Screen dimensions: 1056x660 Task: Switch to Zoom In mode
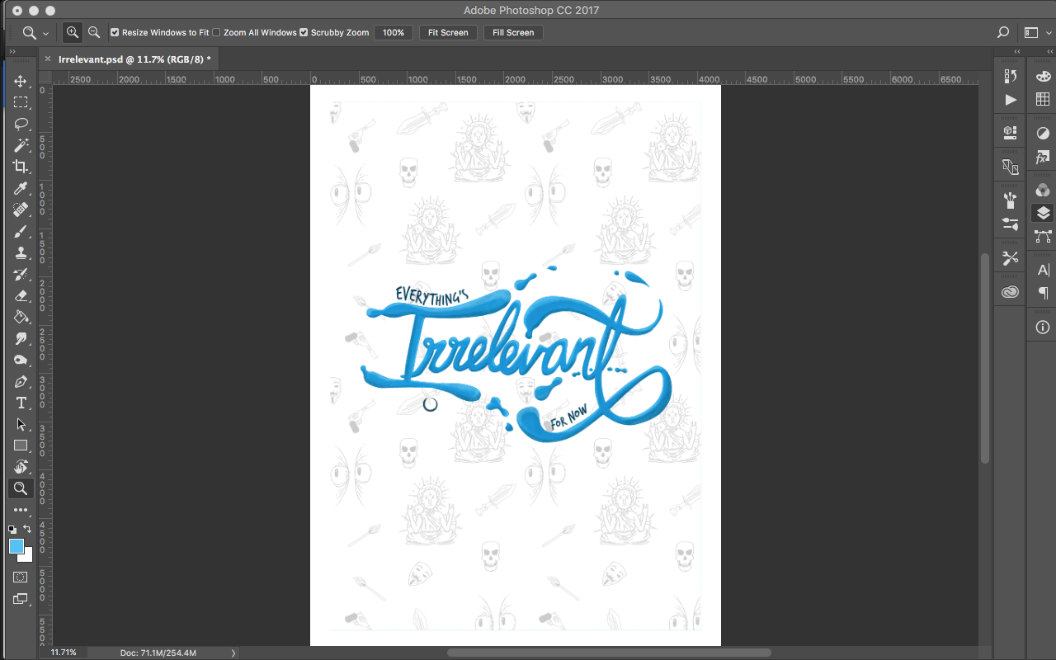tap(73, 32)
